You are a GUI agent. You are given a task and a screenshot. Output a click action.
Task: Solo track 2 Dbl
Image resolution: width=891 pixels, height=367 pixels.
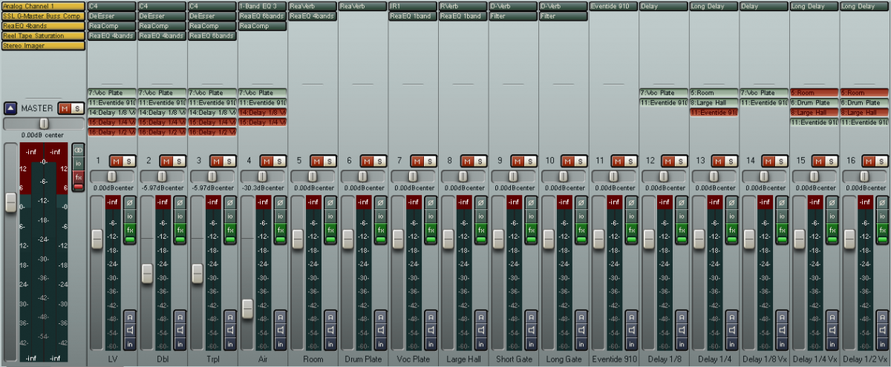pos(179,161)
